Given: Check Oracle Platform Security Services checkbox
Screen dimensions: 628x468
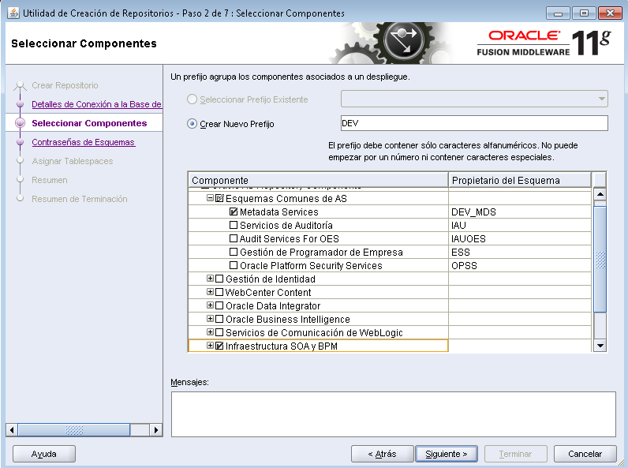Looking at the screenshot, I should (x=234, y=265).
